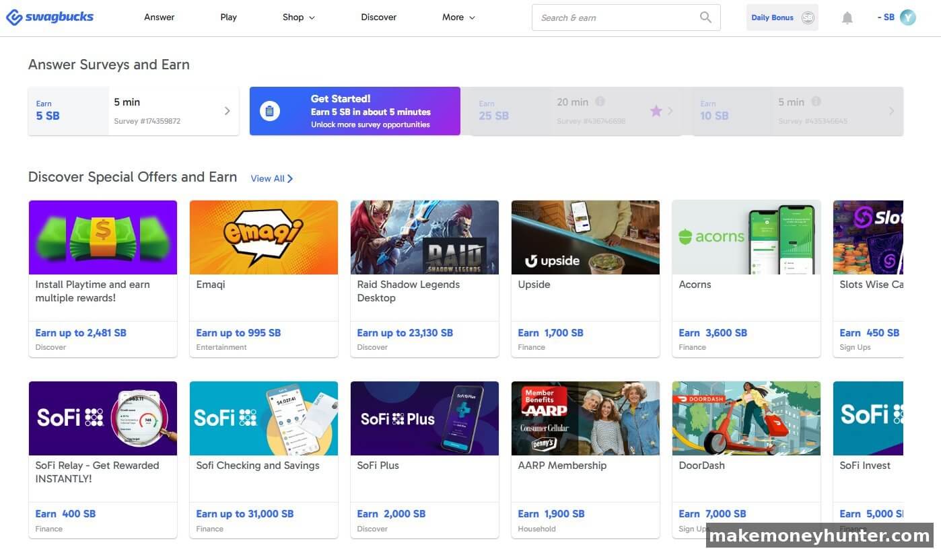This screenshot has width=941, height=555.
Task: Open the Play tab
Action: coord(229,17)
